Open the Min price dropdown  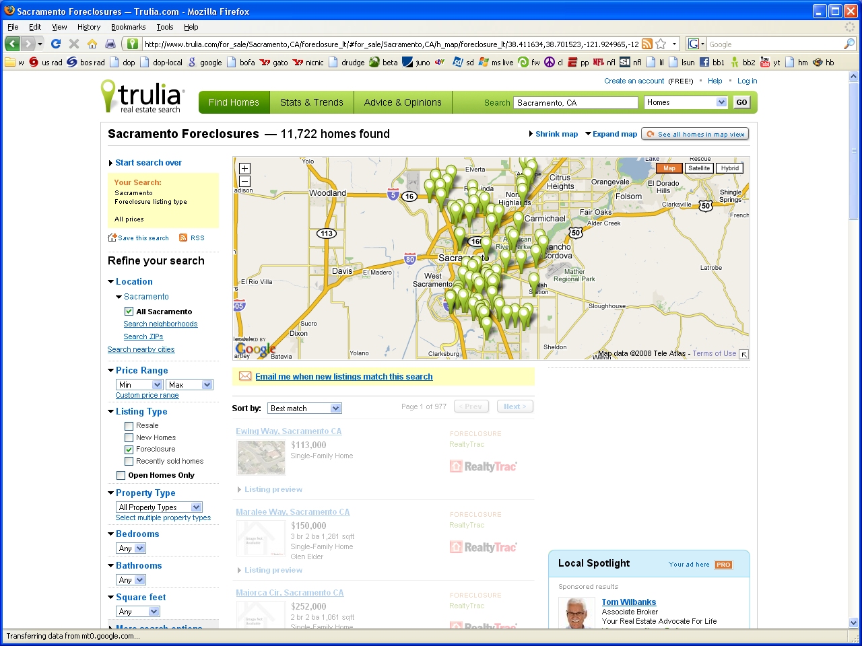139,385
